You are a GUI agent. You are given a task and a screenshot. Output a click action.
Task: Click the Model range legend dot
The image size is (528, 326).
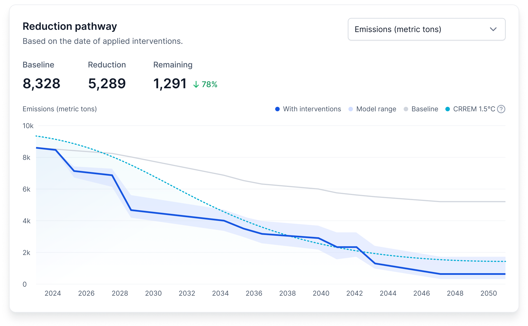coord(350,109)
